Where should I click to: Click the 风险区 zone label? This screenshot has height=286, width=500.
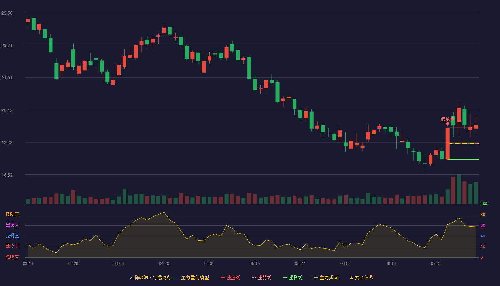(12, 214)
